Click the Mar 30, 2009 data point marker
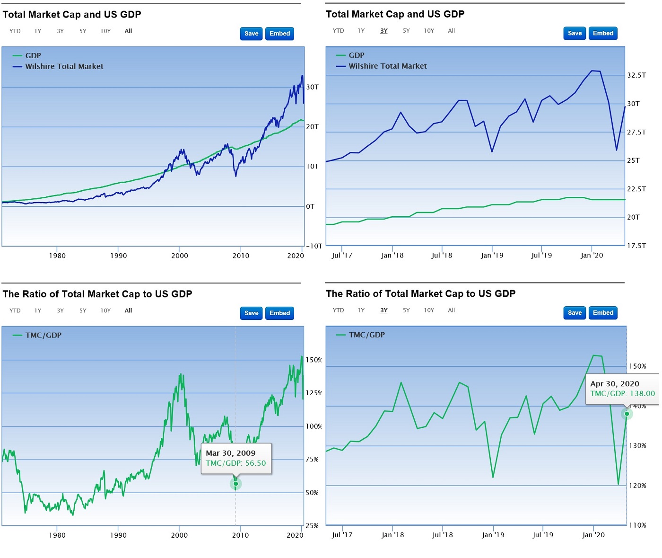 (235, 484)
